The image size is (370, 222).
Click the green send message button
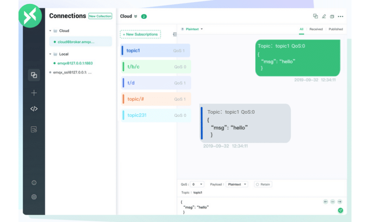coord(340,210)
